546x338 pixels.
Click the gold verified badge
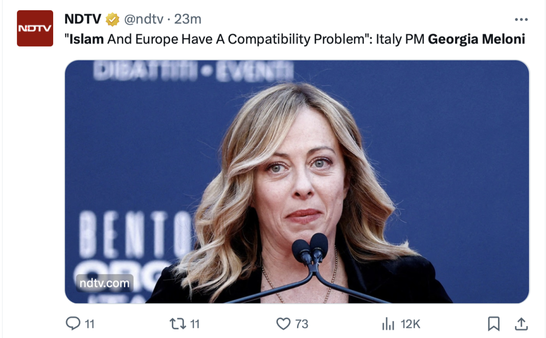coord(112,20)
